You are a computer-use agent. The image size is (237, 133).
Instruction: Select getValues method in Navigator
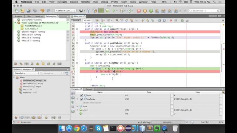[x=33, y=83]
